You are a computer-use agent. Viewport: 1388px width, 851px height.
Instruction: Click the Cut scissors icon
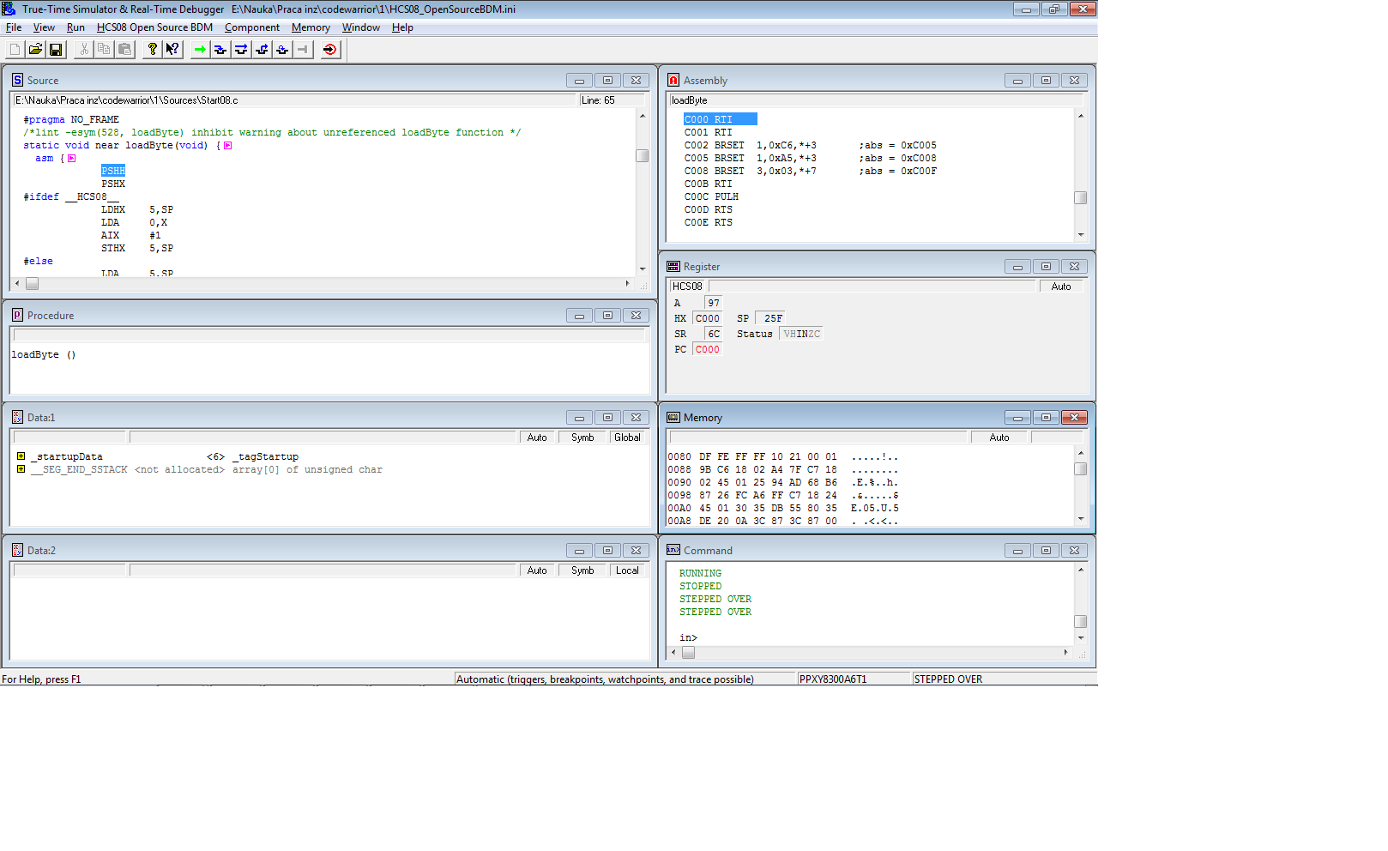(x=83, y=50)
